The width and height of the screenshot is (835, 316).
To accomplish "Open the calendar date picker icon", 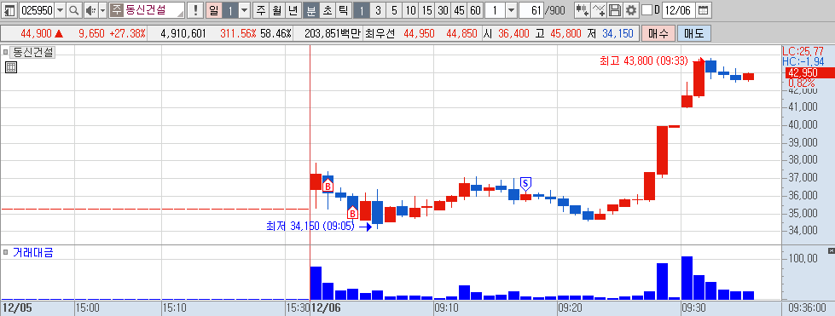I will click(x=704, y=10).
